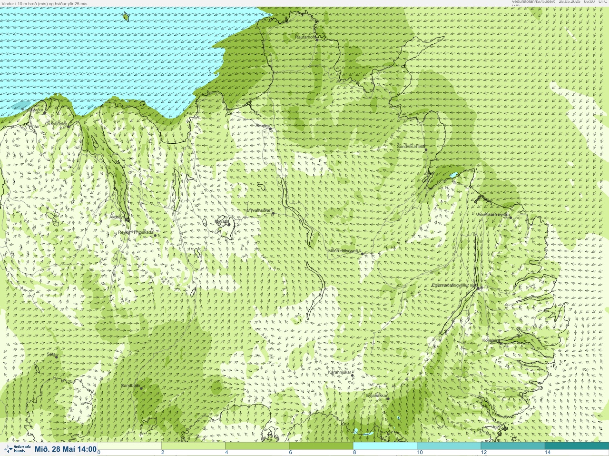Click the 'Sandbúðir' label text
The width and height of the screenshot is (609, 456).
[130, 386]
